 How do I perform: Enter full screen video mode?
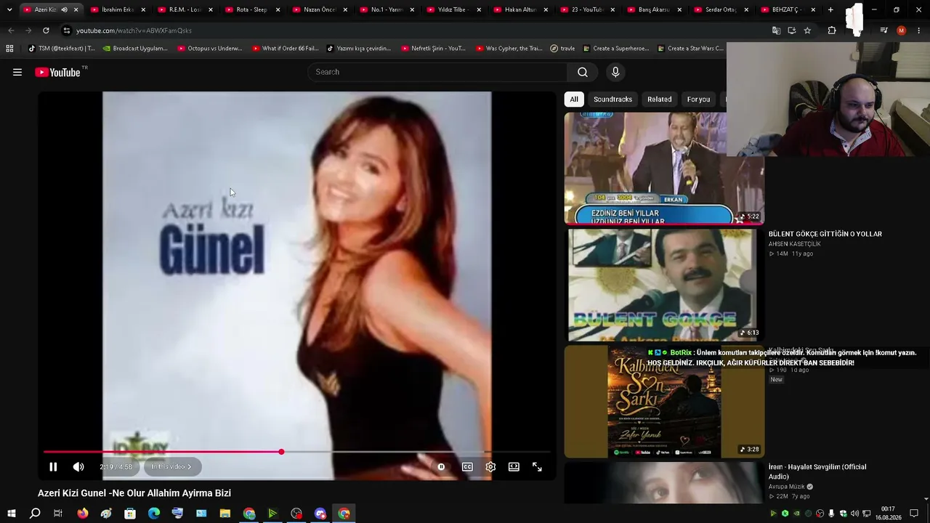[537, 467]
